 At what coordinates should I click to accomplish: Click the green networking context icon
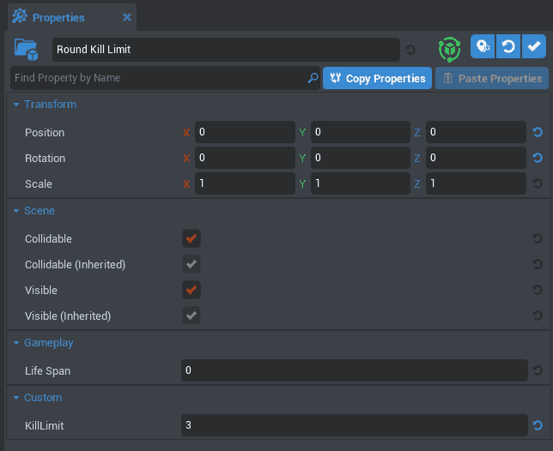[x=449, y=49]
